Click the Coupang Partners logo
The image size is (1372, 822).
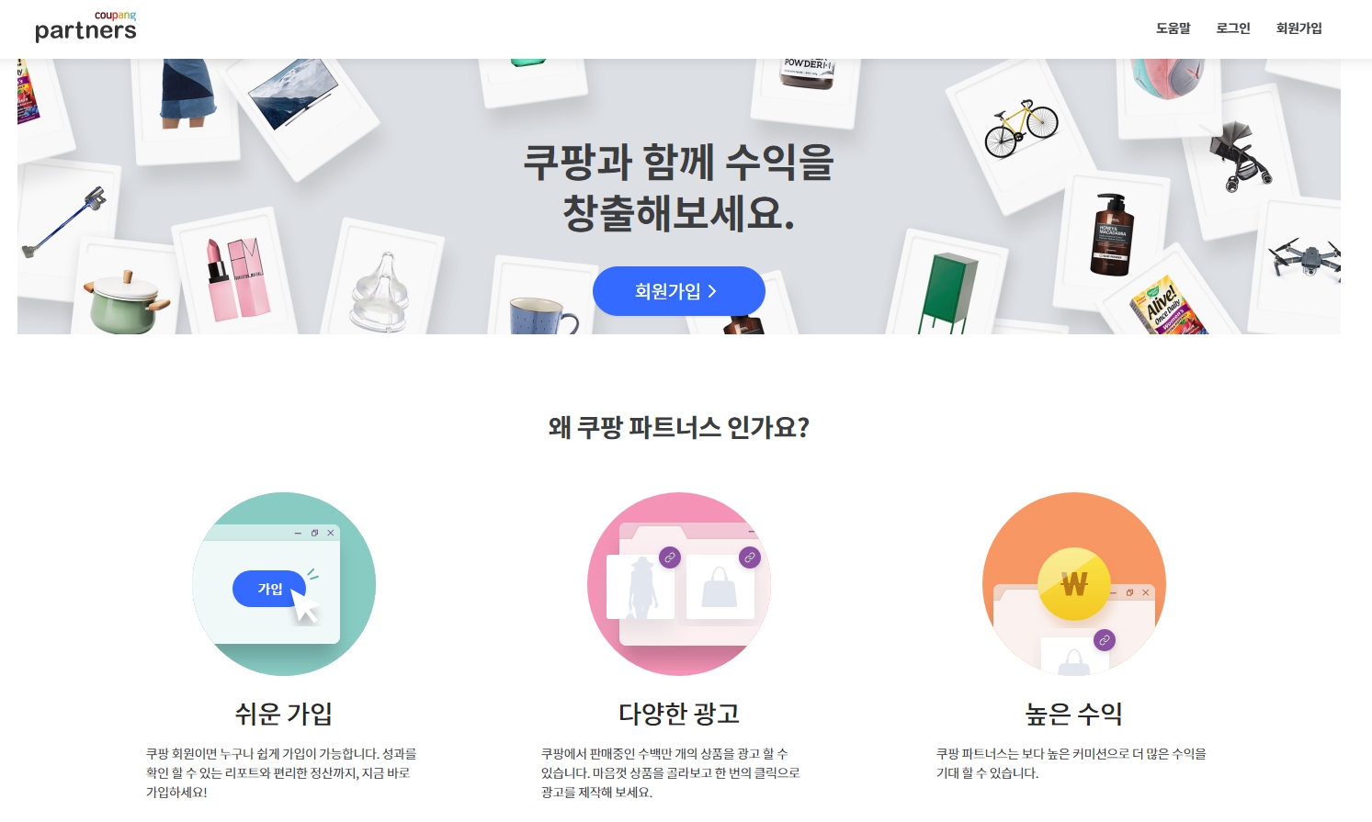click(85, 28)
